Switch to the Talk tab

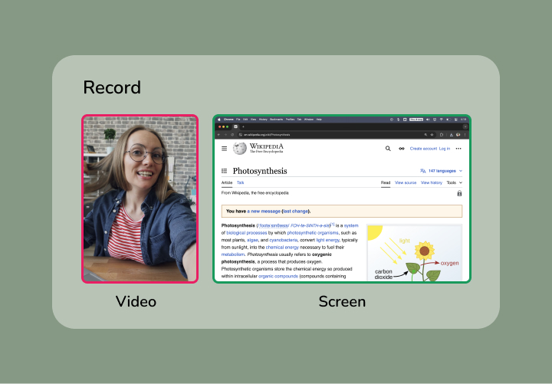coord(240,183)
